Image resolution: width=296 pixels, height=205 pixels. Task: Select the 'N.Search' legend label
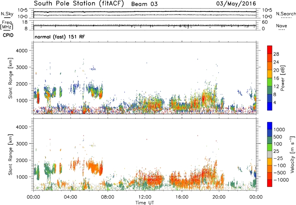click(286, 14)
